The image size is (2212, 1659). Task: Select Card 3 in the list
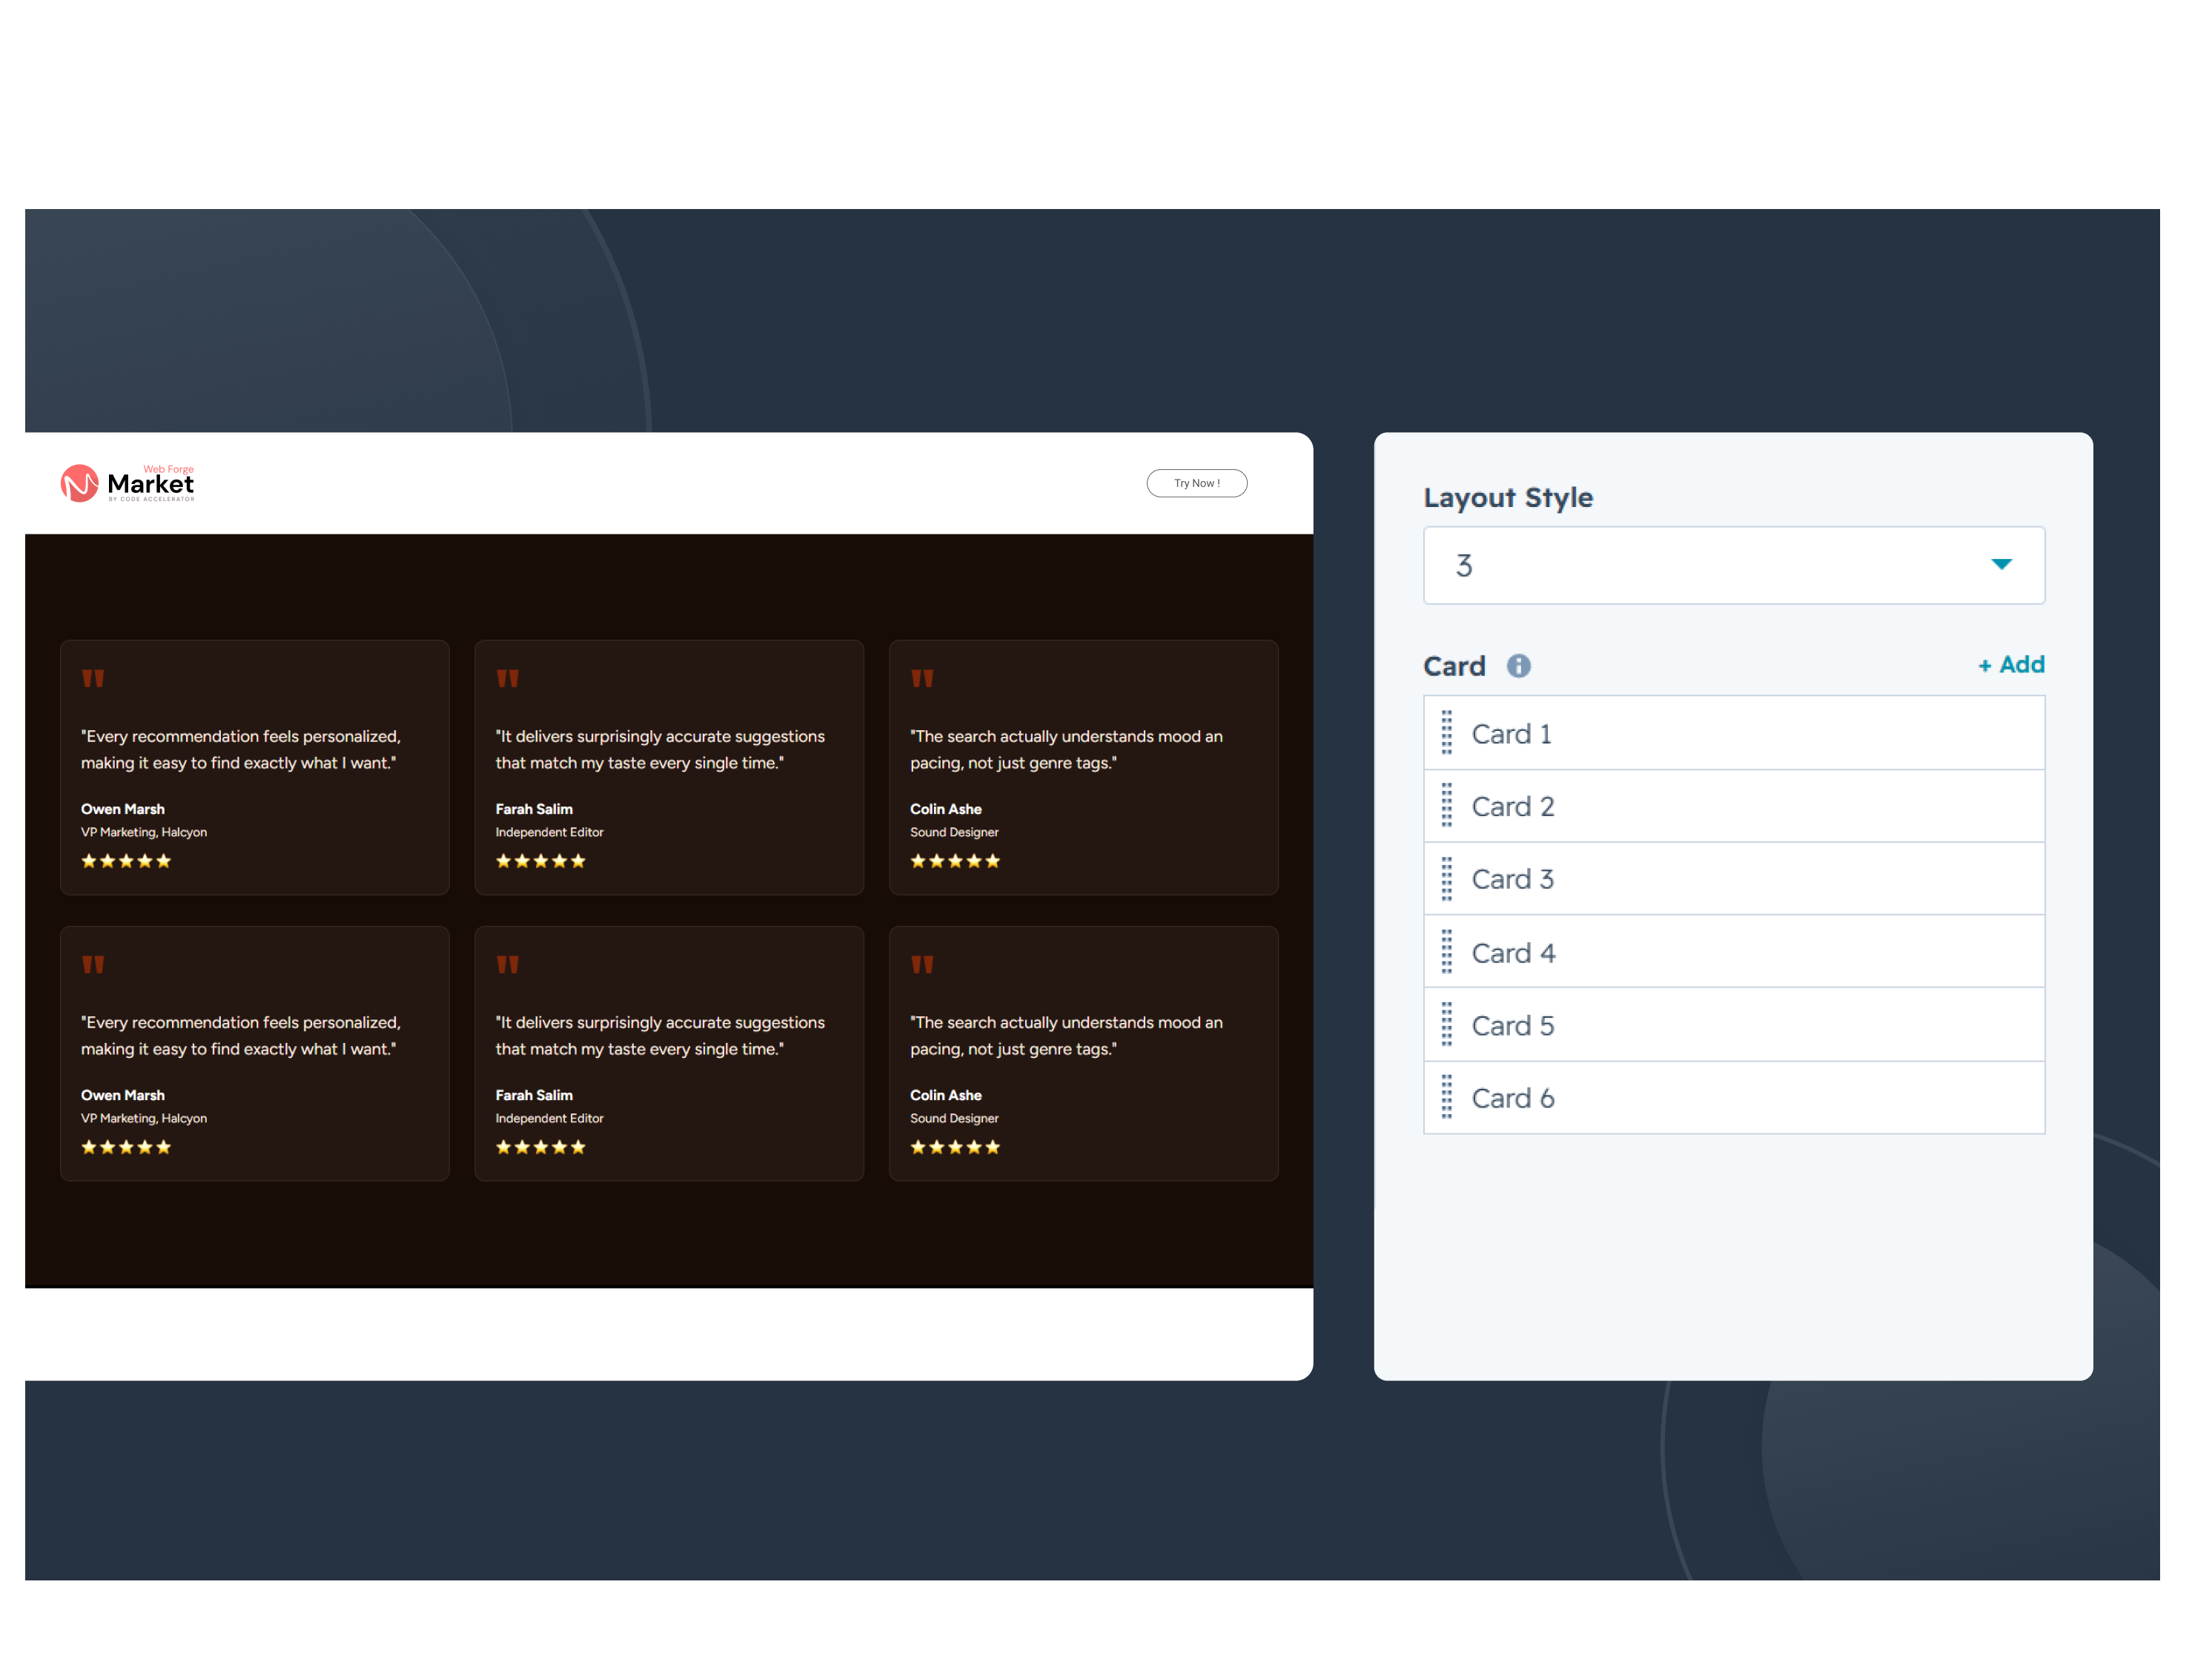[x=1733, y=879]
